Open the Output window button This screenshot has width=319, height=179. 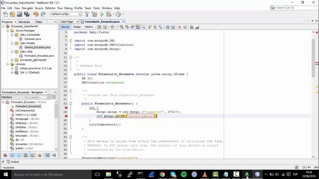point(13,162)
